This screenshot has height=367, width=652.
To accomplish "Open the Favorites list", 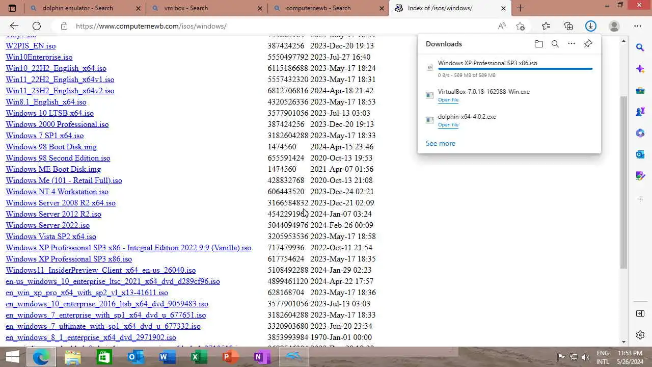I will click(546, 26).
